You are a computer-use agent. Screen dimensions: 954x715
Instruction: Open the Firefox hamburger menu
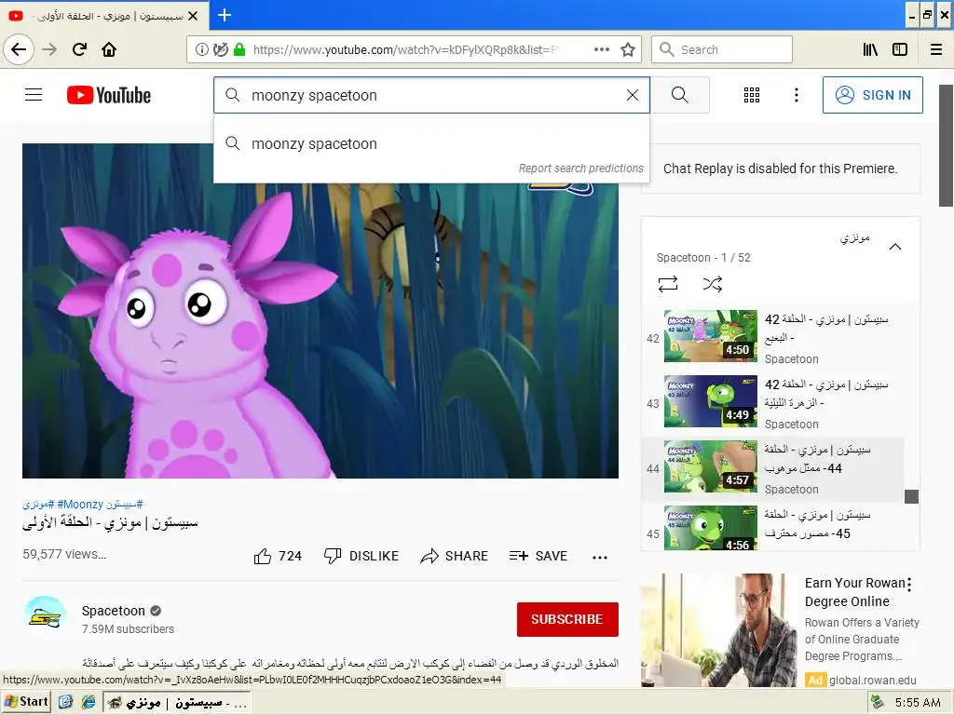pos(936,50)
